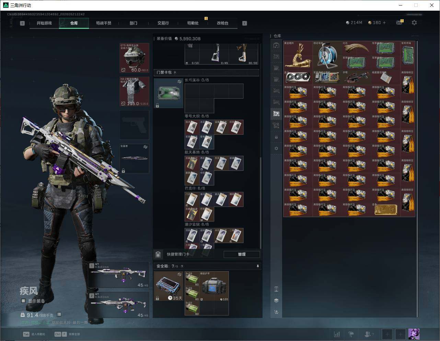Viewport: 440px width, 341px height.
Task: Click the 进入特勤处 Tab shortcut button
Action: pos(34,334)
